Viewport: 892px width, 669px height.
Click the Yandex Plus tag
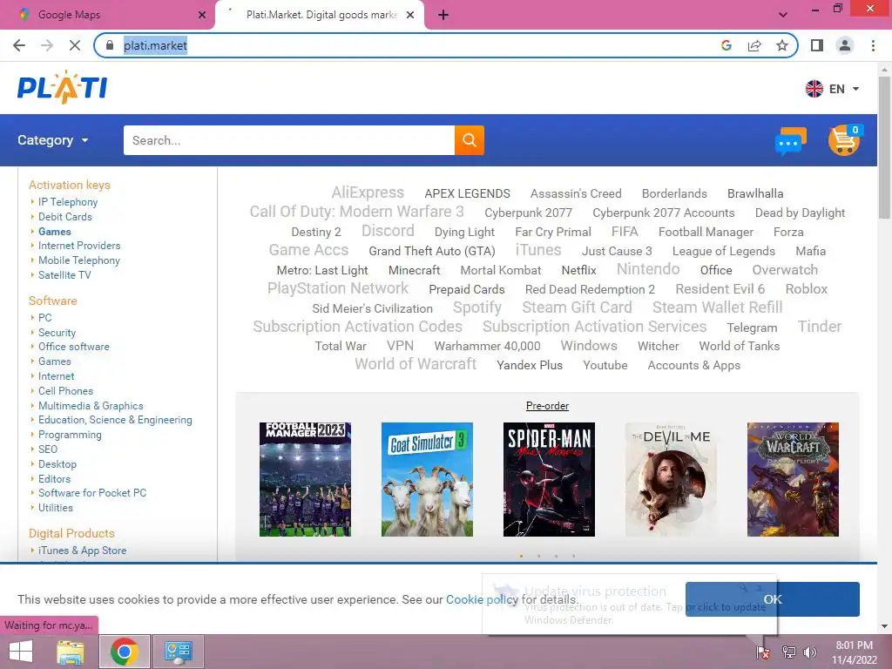(530, 365)
